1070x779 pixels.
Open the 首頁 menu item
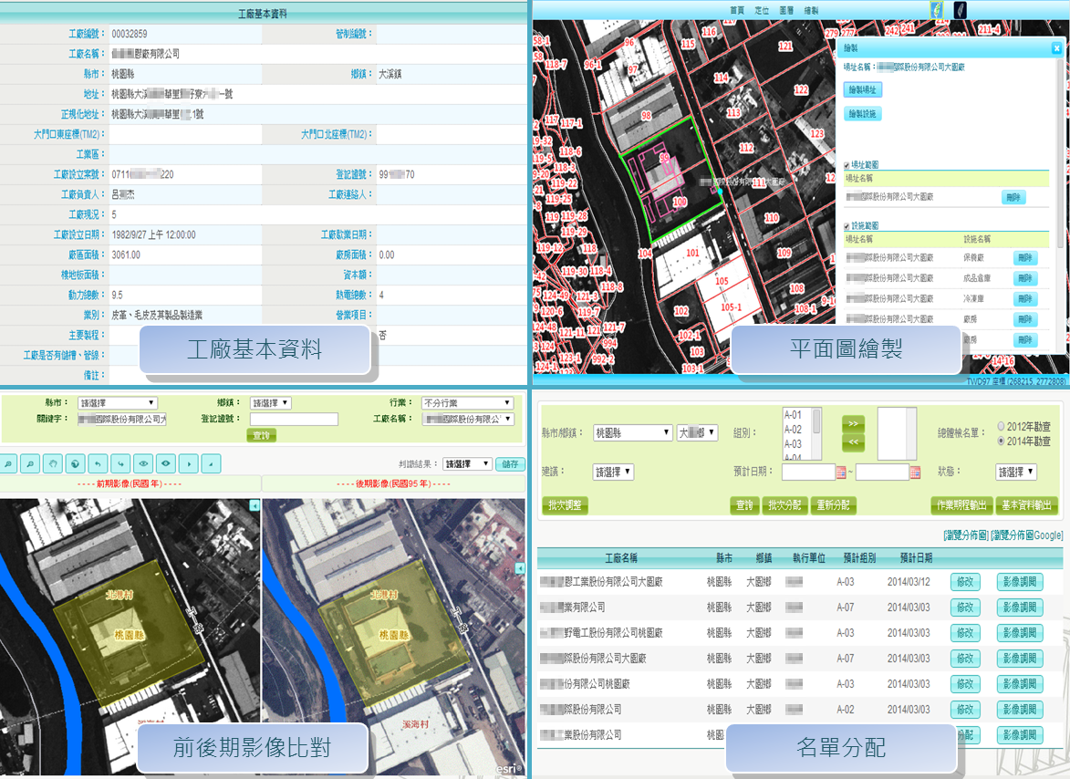(x=737, y=10)
